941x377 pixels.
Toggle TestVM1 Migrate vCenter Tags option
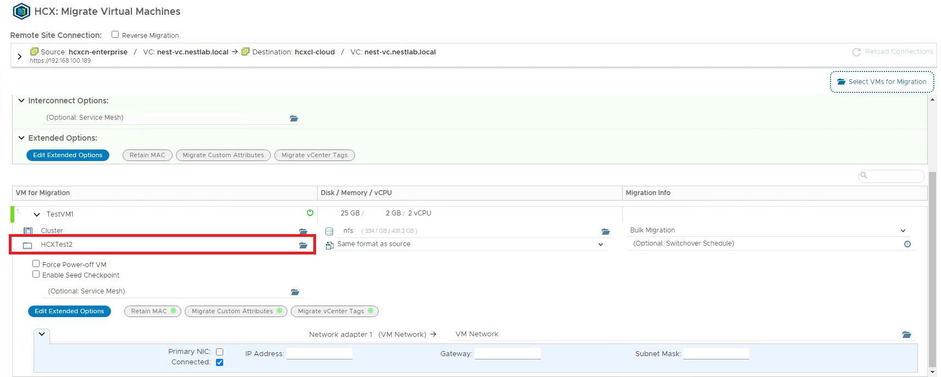point(335,311)
